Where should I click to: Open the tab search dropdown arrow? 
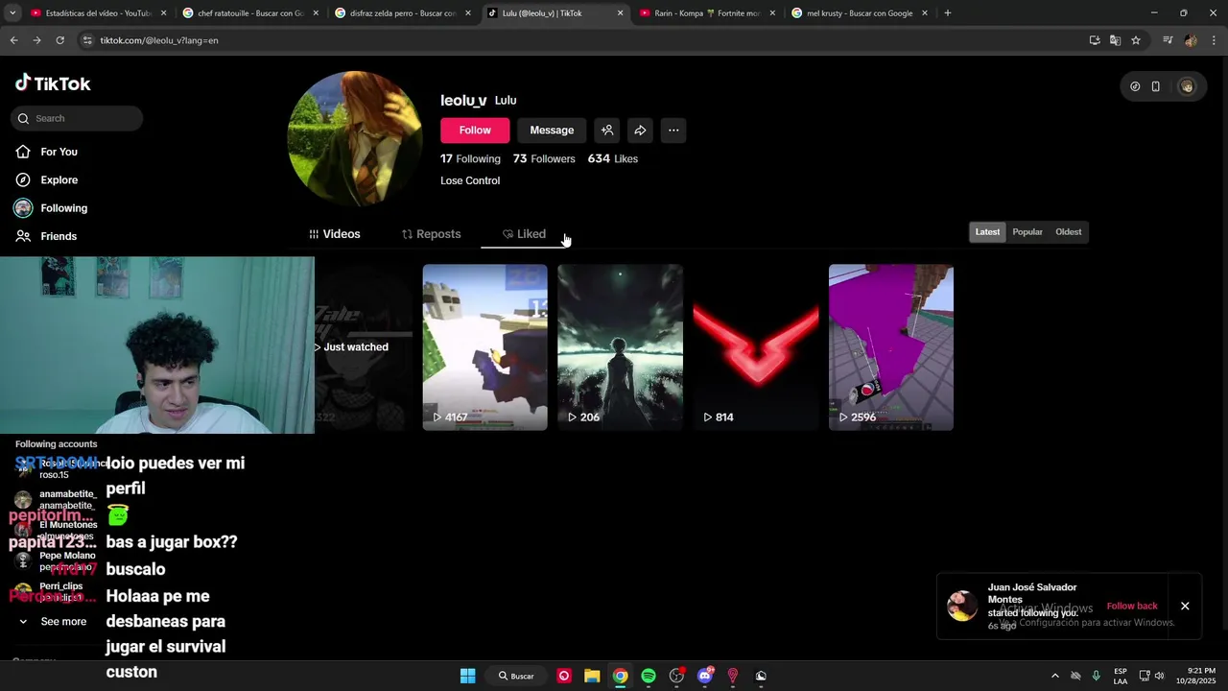(x=12, y=13)
